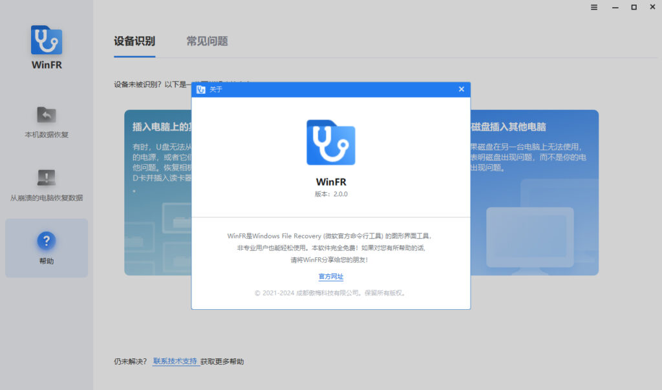Open the hamburger menu in the title bar
Screen dimensions: 662x390
594,7
